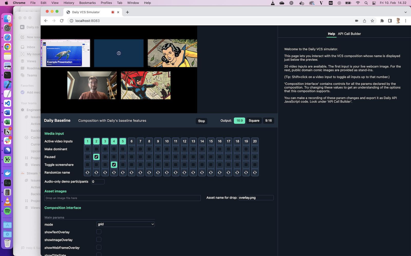The height and width of the screenshot is (256, 411).
Task: Bookmark this page with star icon
Action: coord(372,21)
